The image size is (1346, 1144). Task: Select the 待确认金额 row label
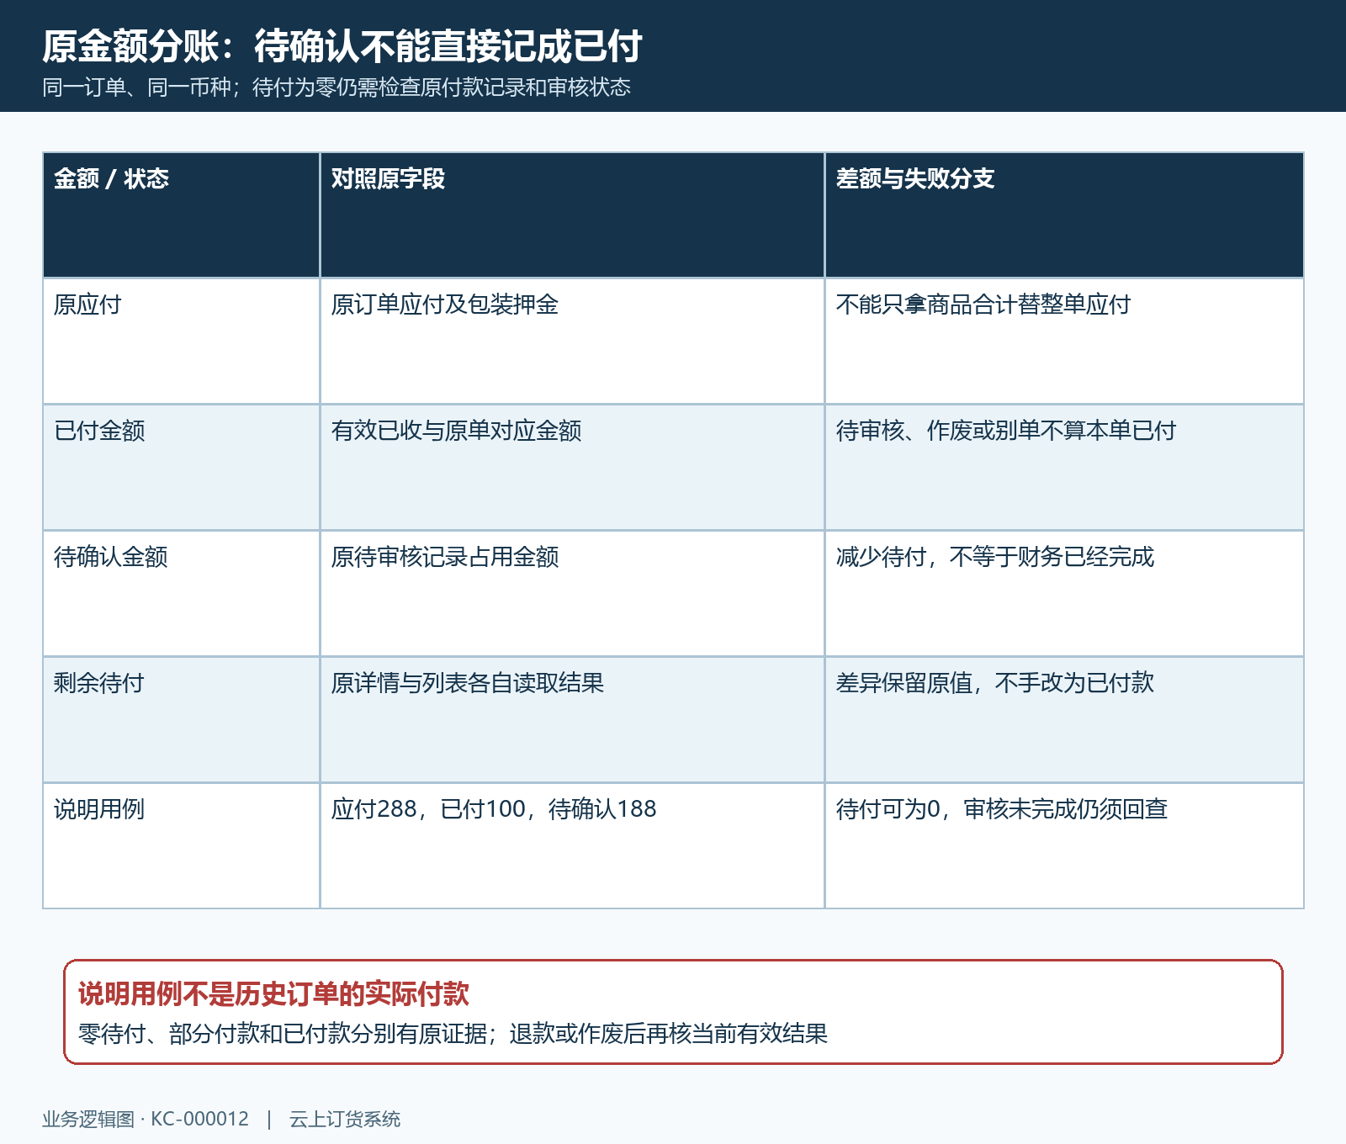(111, 557)
